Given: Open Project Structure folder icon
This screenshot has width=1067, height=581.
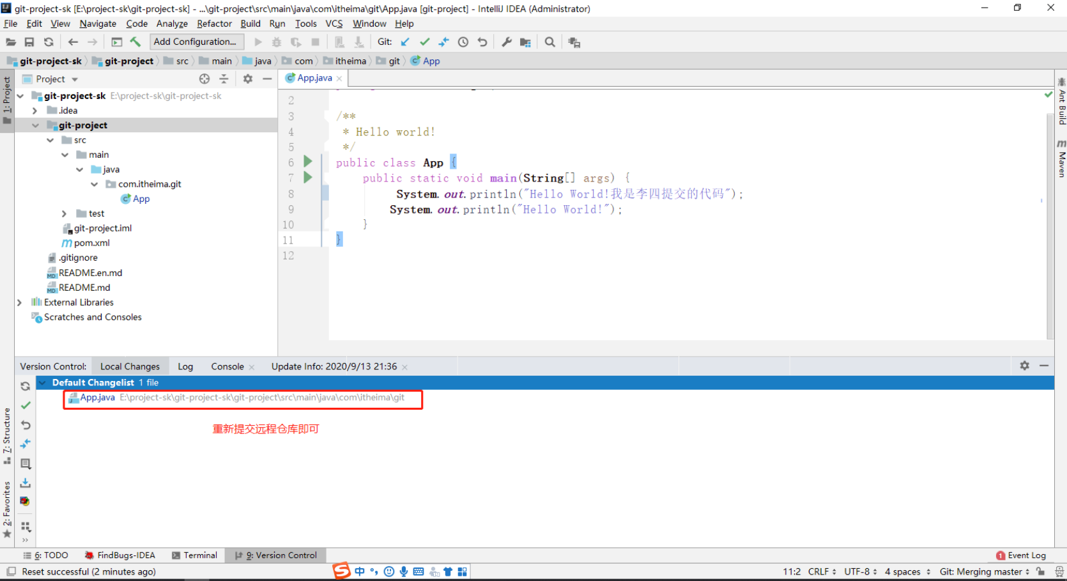Looking at the screenshot, I should pyautogui.click(x=525, y=42).
